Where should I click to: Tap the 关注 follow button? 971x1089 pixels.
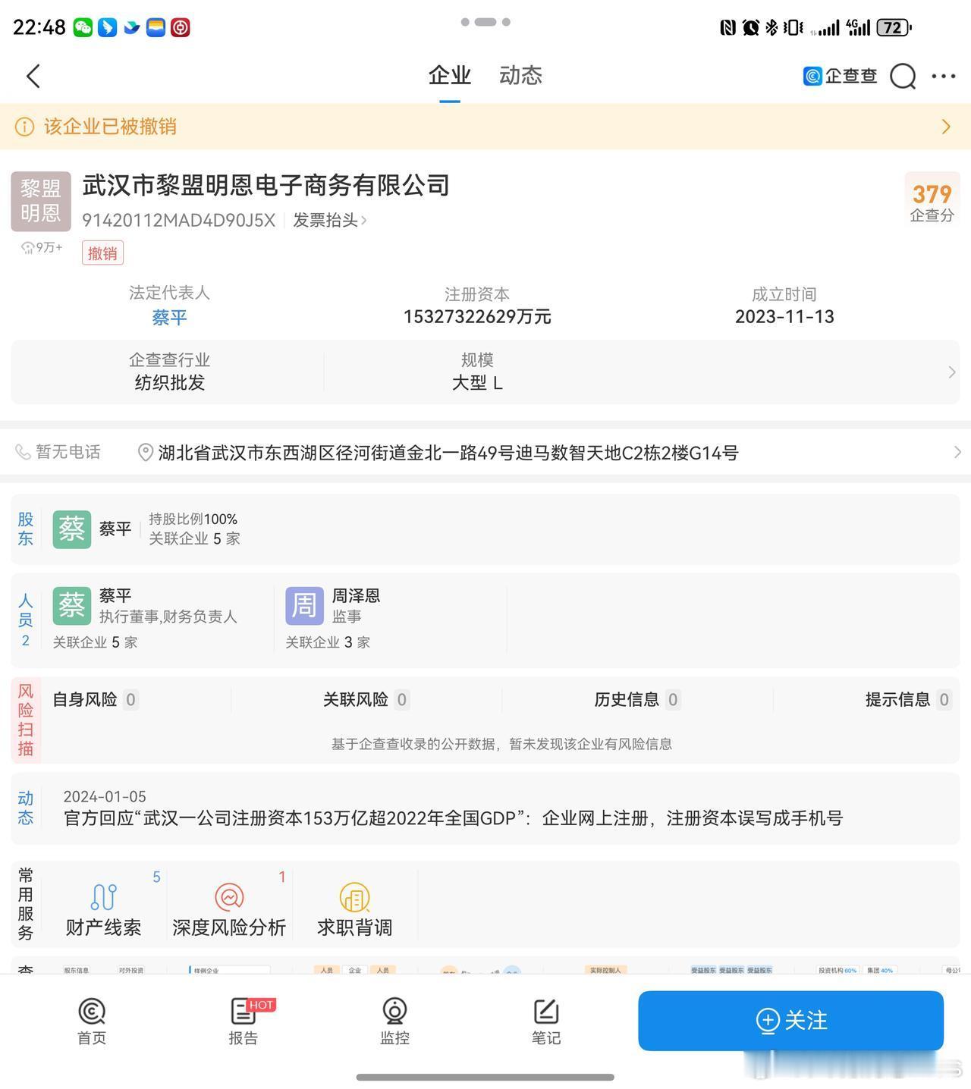pos(790,1021)
